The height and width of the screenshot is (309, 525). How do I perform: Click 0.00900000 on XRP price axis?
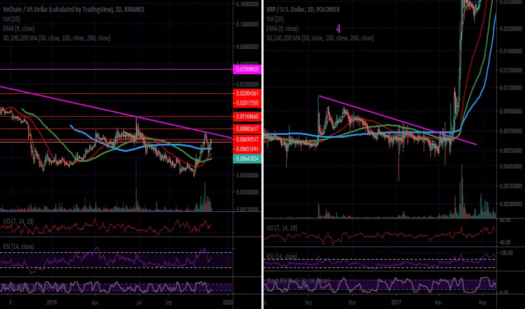pos(511,111)
